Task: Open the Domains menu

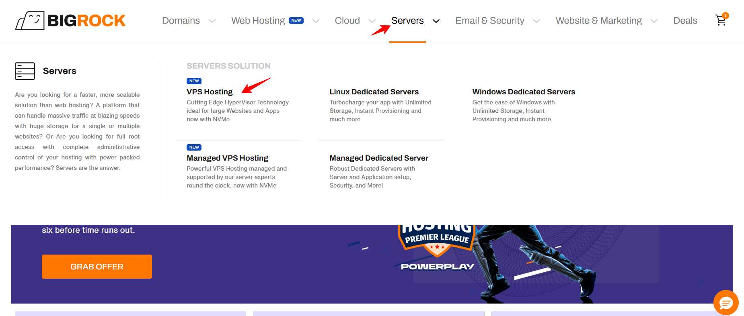Action: coord(181,20)
